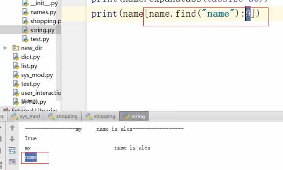
Task: Open the 猜年龄.py file
Action: (x=29, y=102)
